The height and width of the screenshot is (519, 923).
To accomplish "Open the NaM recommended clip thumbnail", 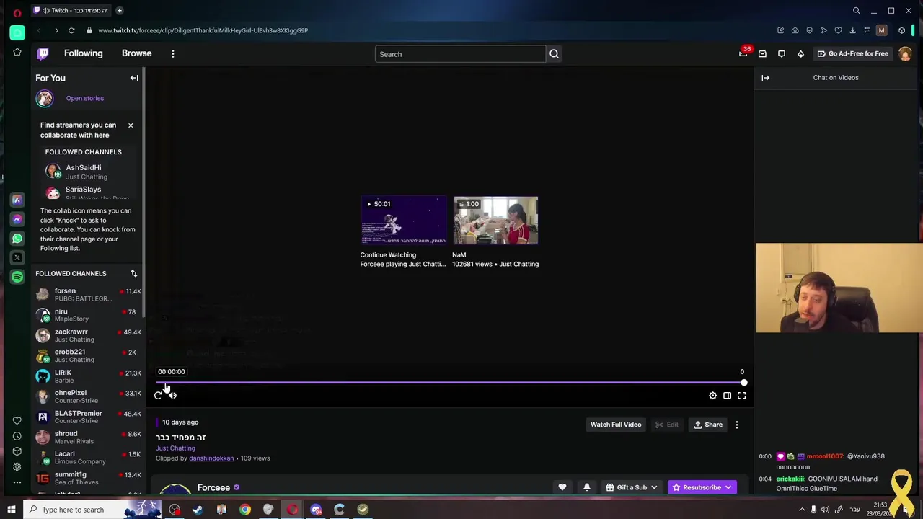I will point(495,220).
